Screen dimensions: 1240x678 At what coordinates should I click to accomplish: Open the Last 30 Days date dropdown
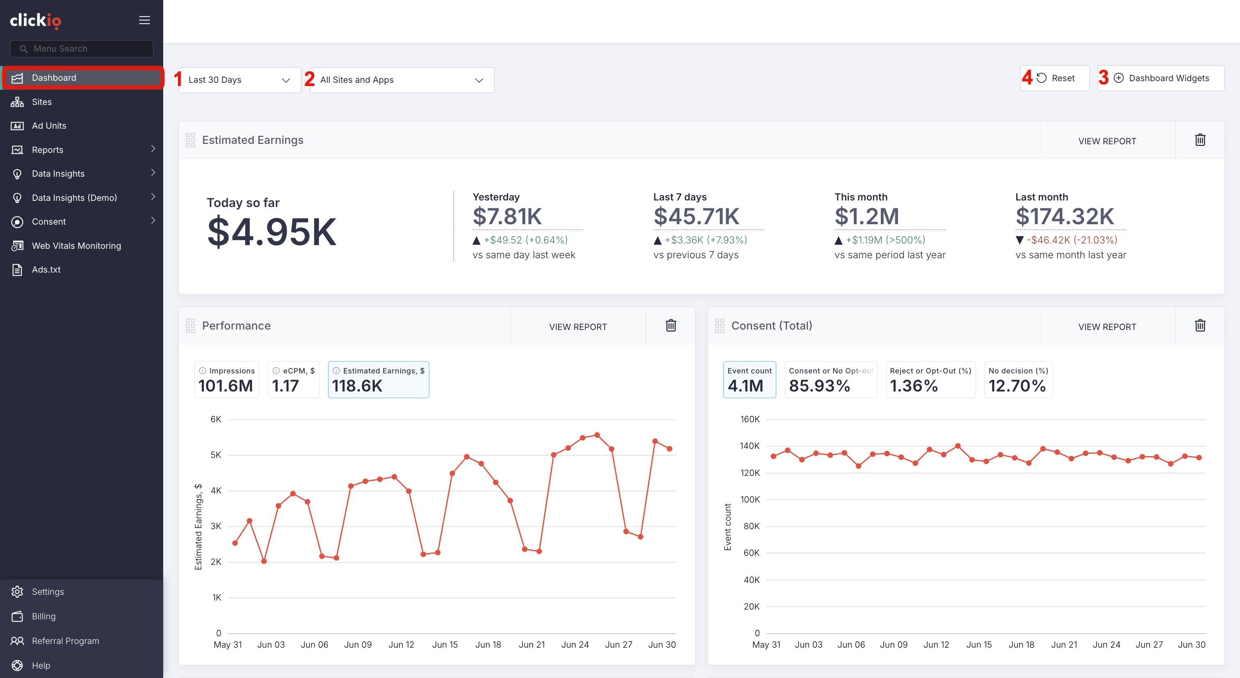pyautogui.click(x=239, y=80)
